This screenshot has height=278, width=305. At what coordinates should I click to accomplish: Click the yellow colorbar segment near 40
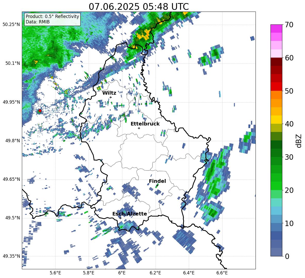(x=276, y=120)
